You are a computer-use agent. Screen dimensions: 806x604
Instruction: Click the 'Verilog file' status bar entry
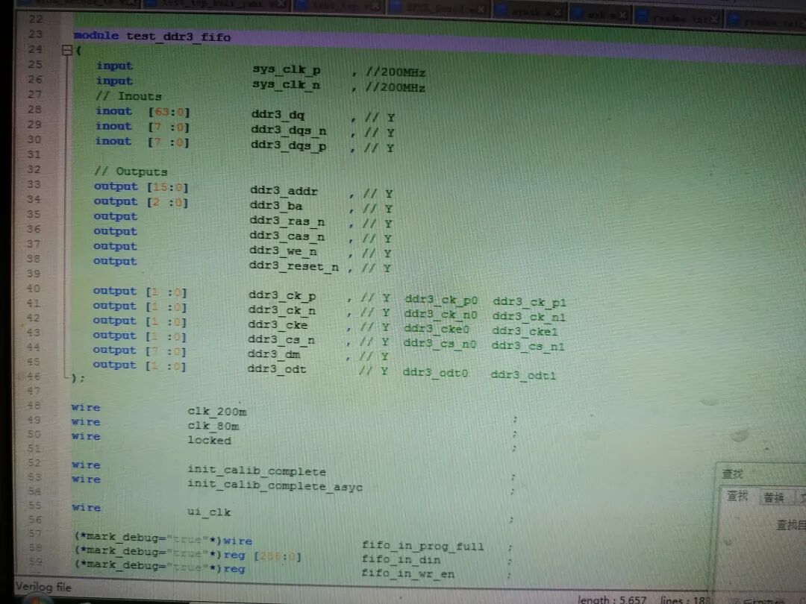coord(43,587)
